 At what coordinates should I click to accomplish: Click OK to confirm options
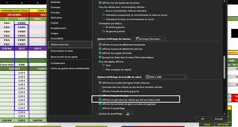203,119
